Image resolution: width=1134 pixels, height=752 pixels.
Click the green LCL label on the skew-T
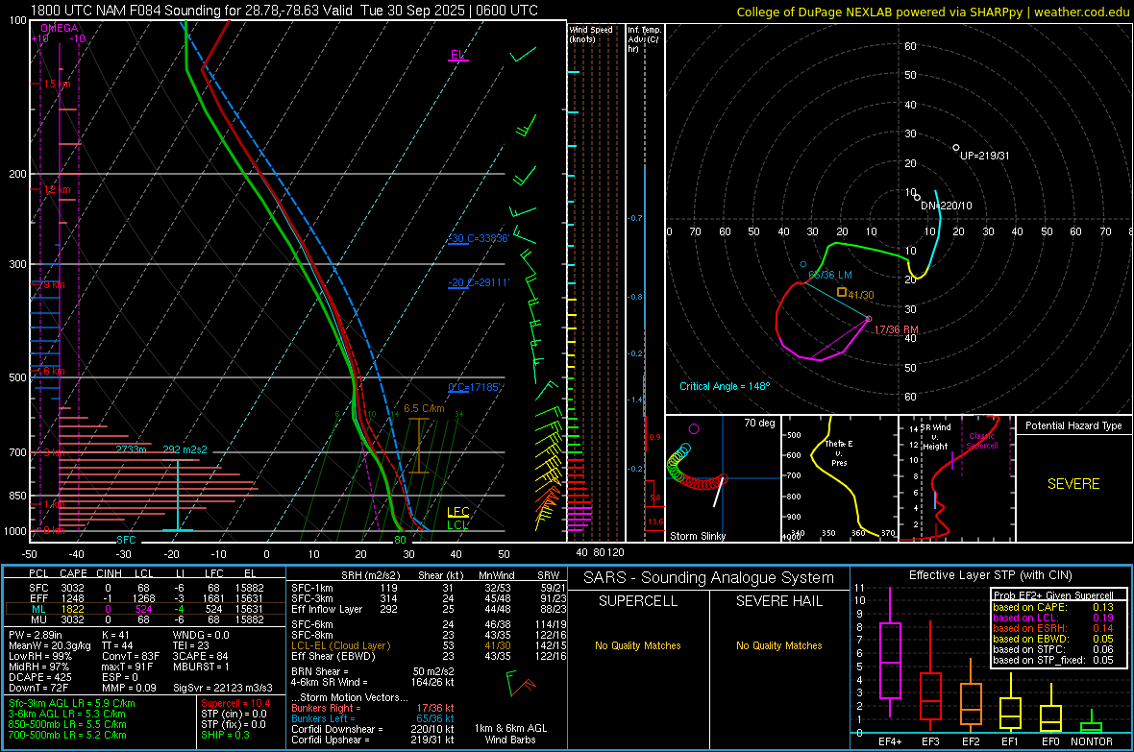click(457, 525)
